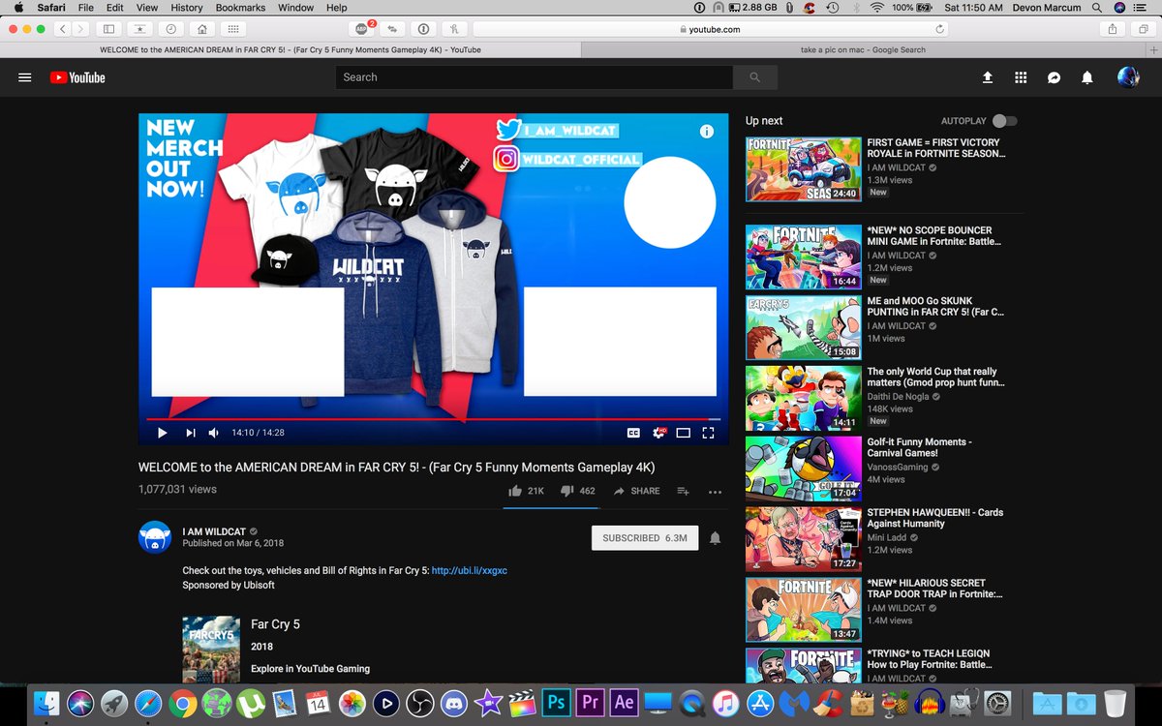1162x726 pixels.
Task: Switch to the Google Search tab
Action: (863, 49)
